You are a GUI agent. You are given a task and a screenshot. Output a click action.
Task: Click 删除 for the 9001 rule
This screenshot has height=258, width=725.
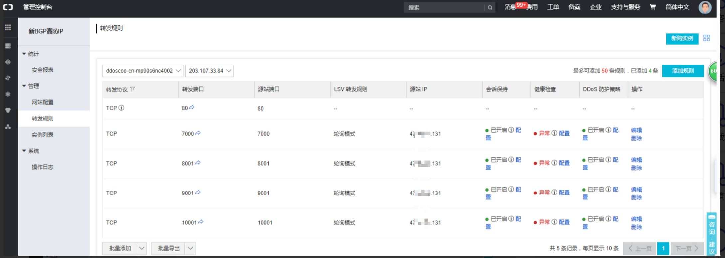pyautogui.click(x=636, y=197)
